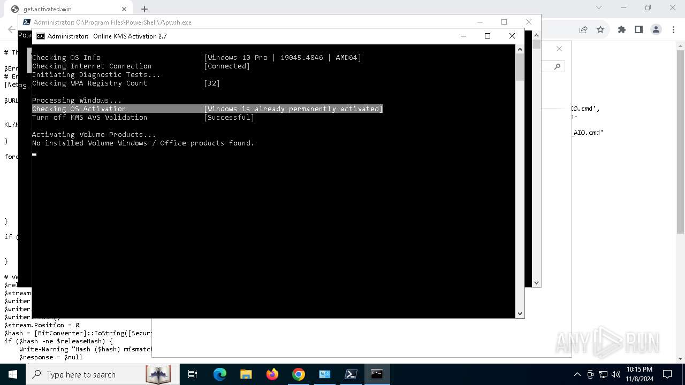
Task: Open the network status tray icon
Action: coord(603,374)
